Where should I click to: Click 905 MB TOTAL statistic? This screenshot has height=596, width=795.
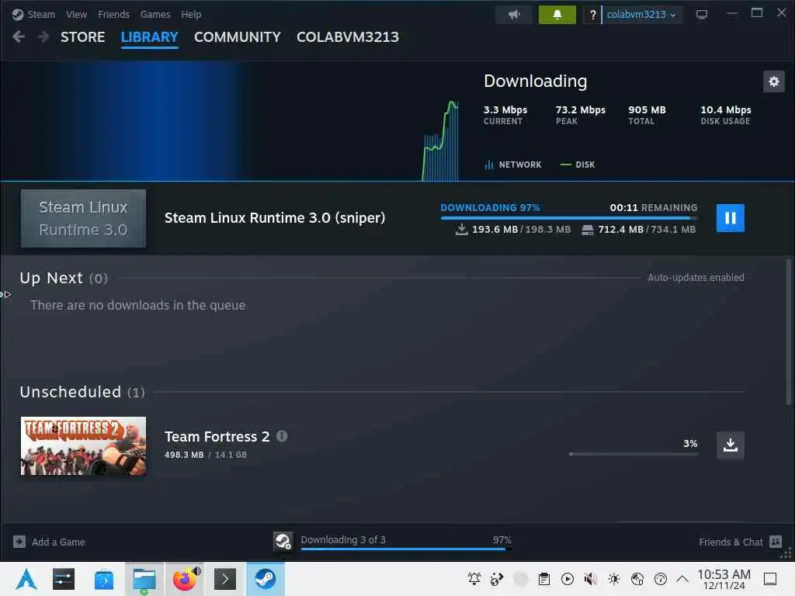647,115
